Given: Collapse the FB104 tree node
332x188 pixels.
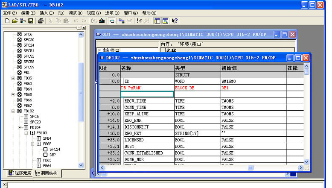Looking at the screenshot, I should point(20,127).
